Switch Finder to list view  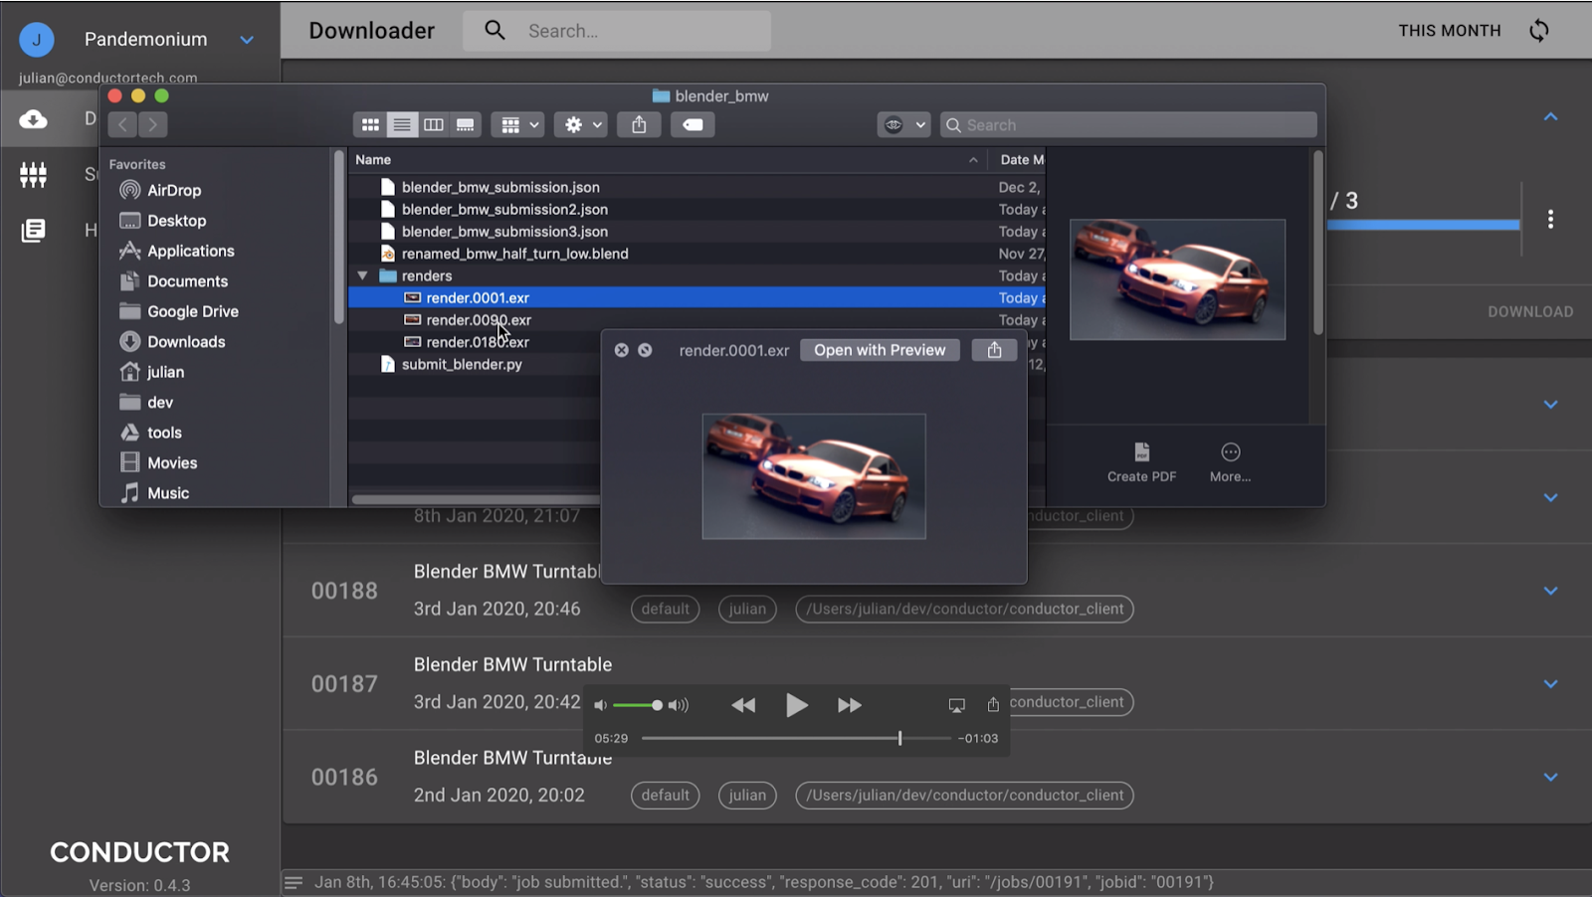tap(402, 124)
